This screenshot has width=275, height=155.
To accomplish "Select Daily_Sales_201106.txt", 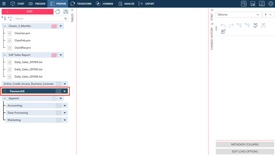I will click(x=28, y=77).
